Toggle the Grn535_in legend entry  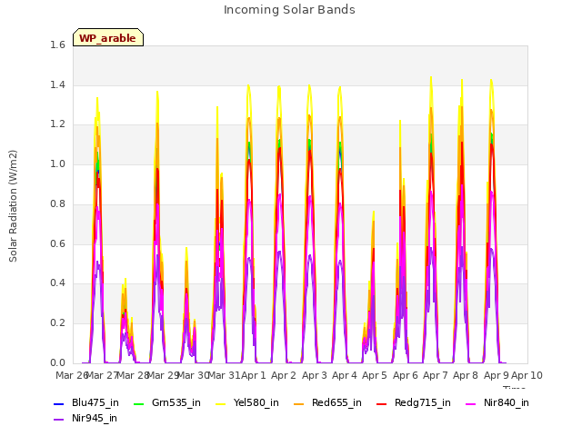pyautogui.click(x=167, y=403)
